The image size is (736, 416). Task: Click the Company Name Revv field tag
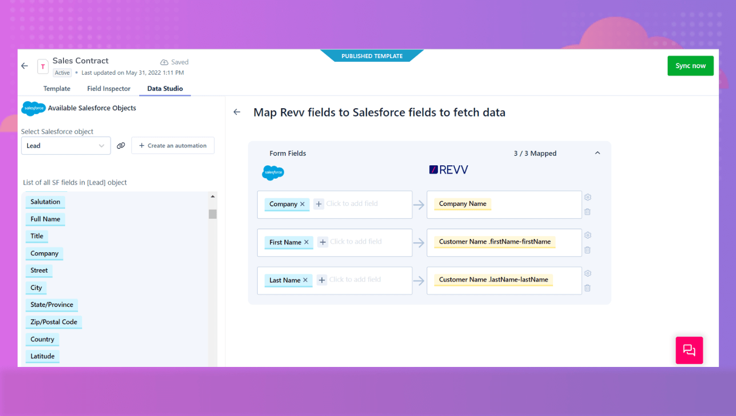point(462,204)
